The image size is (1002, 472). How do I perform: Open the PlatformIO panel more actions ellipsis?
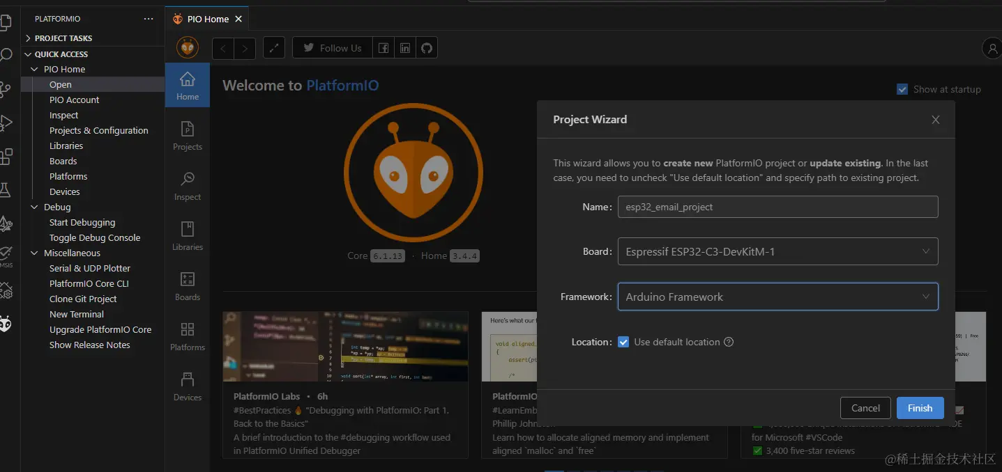[149, 19]
